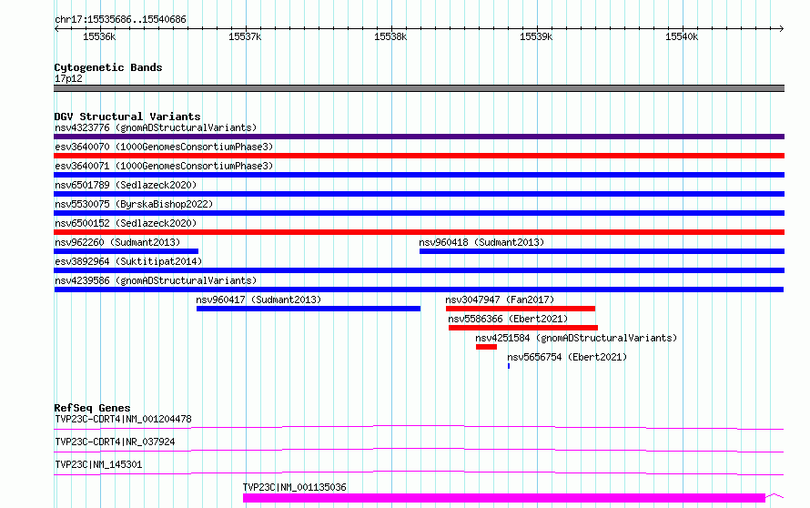Screen dimensions: 810x508
Task: Click the TVP23C-CDRT4|NR_037924 gene label
Action: [x=115, y=442]
